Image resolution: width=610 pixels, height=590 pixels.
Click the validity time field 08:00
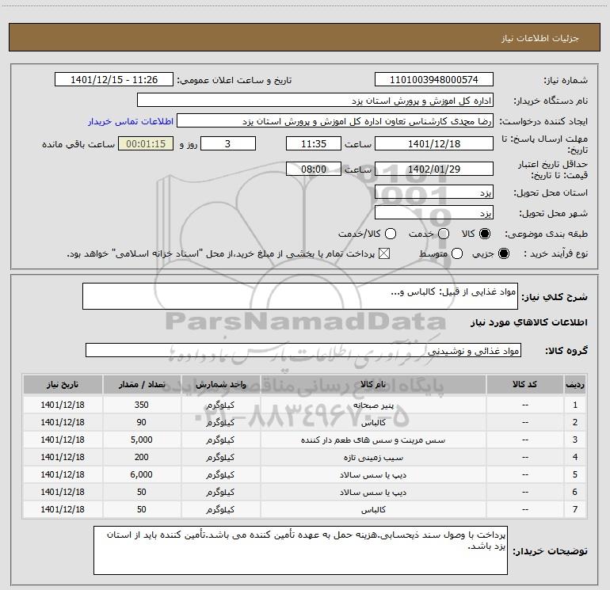(314, 169)
